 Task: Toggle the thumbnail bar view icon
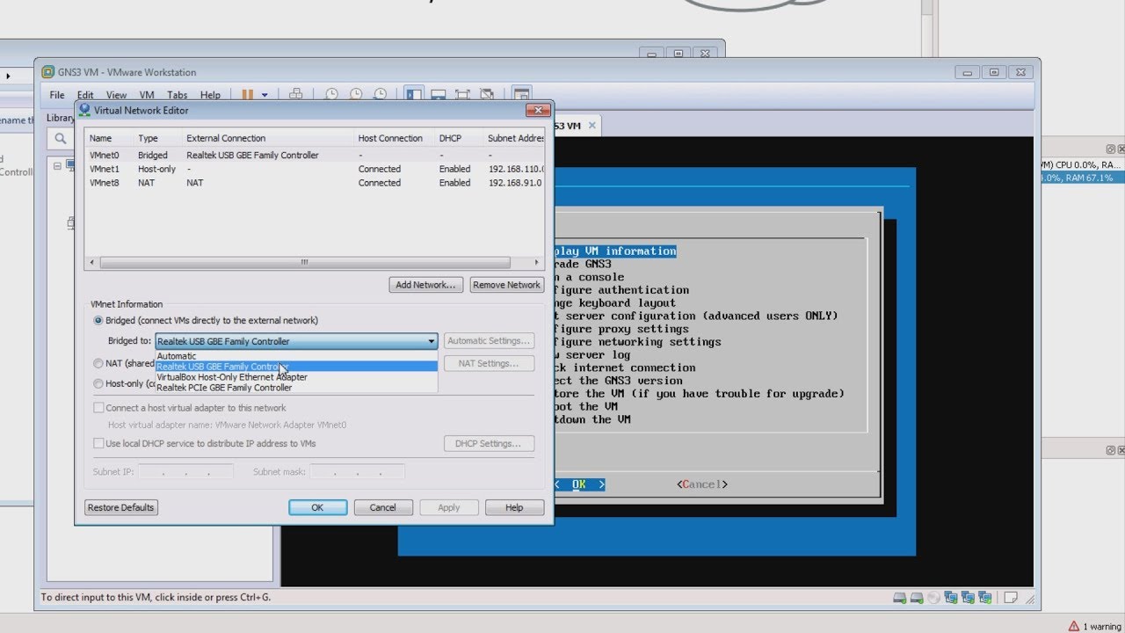(439, 95)
